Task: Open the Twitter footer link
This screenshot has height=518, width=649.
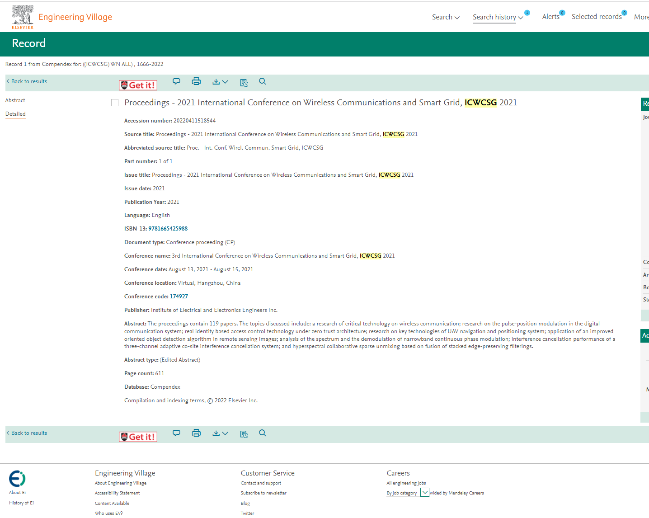Action: (x=247, y=513)
